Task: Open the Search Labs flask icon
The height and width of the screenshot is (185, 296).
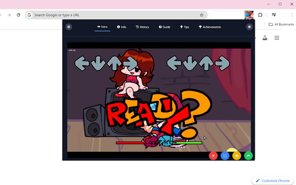Action: pos(265,38)
